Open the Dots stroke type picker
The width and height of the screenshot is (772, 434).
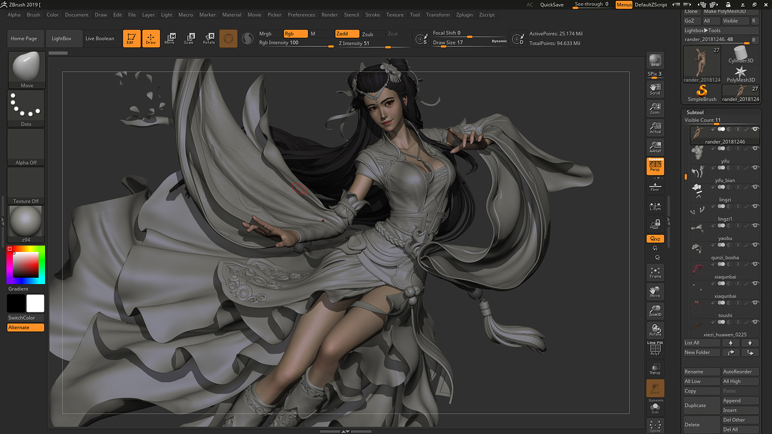click(26, 107)
